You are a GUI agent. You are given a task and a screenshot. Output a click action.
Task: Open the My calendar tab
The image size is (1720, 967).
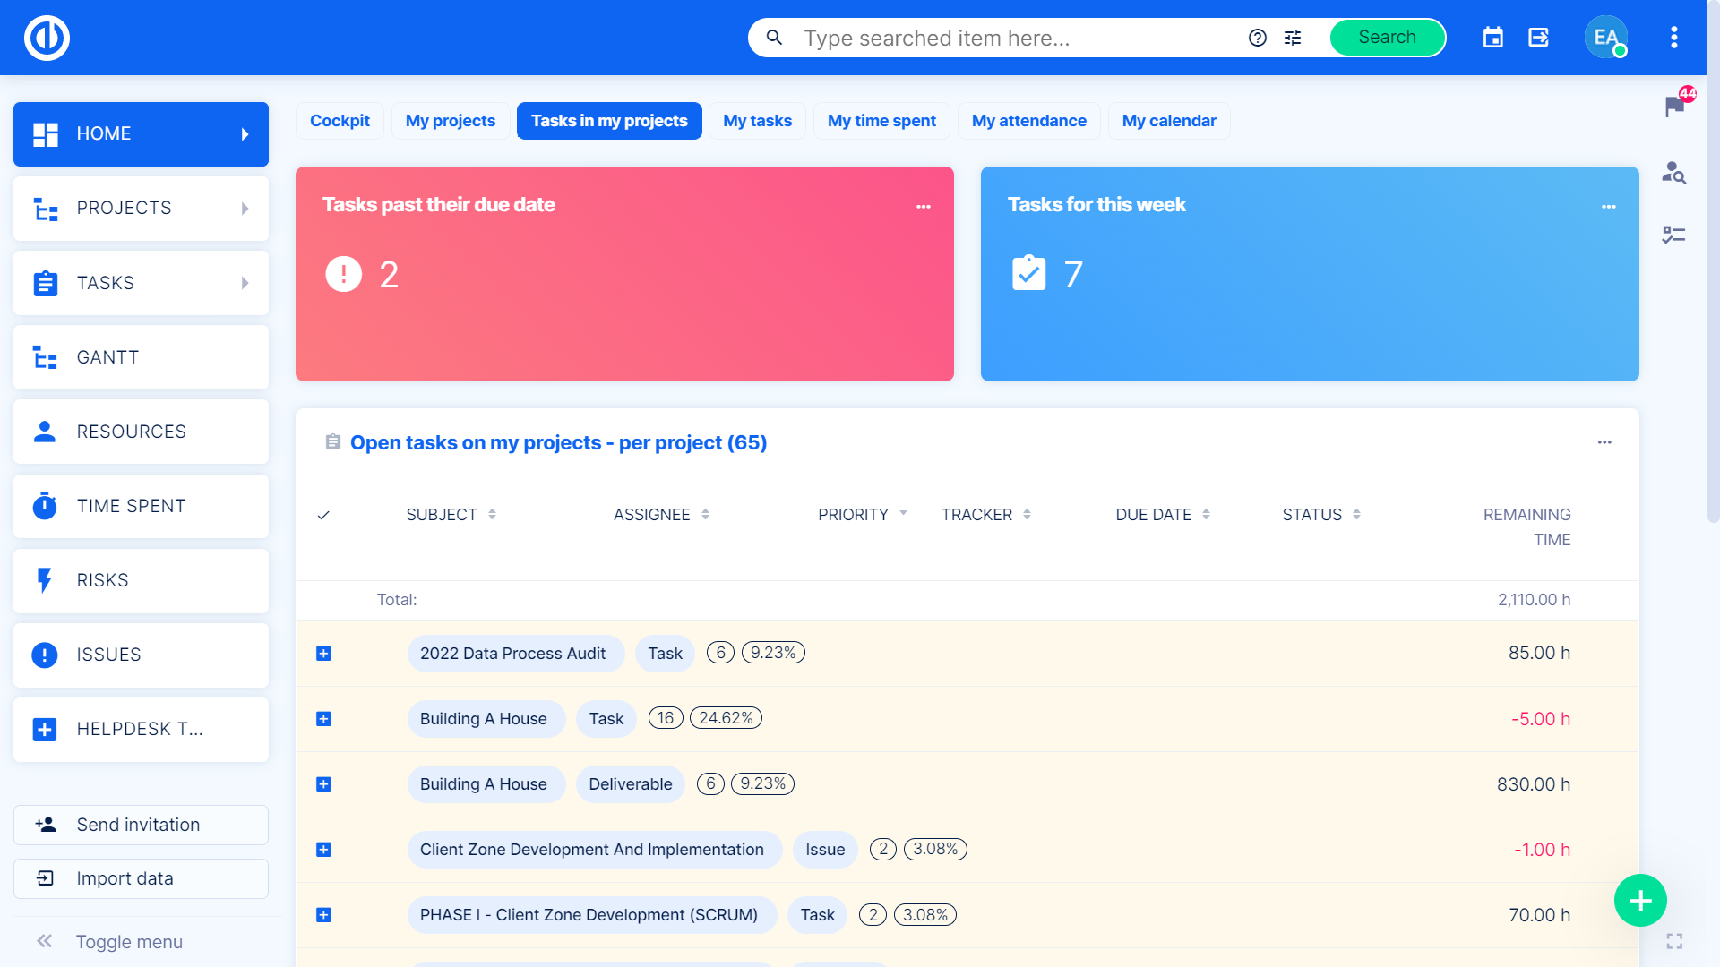tap(1168, 121)
